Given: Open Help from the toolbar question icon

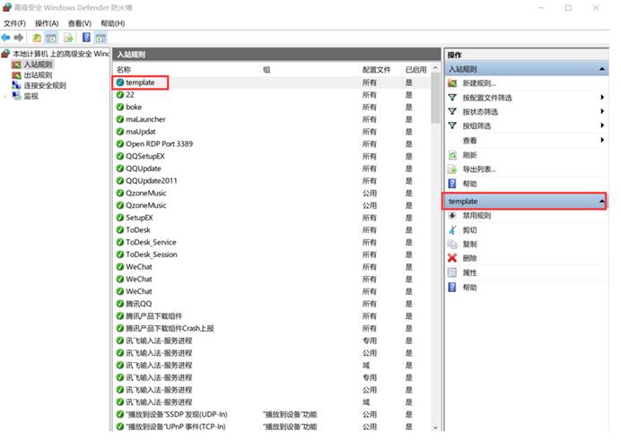Looking at the screenshot, I should pyautogui.click(x=86, y=38).
